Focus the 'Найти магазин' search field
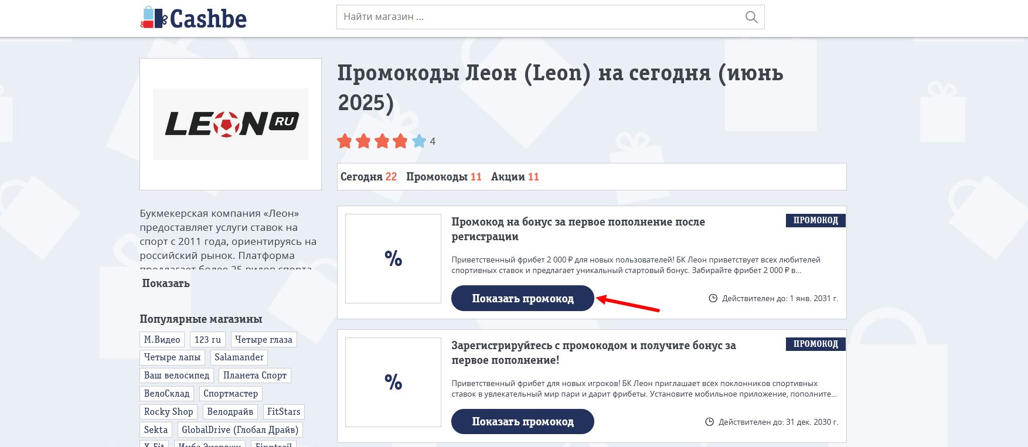Screen dimensions: 1028x447 coord(550,17)
